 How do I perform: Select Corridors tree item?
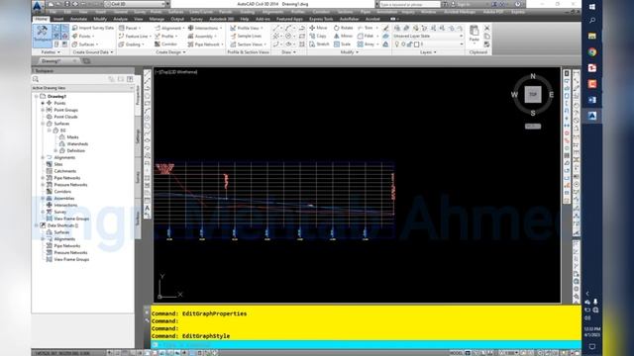pyautogui.click(x=62, y=191)
